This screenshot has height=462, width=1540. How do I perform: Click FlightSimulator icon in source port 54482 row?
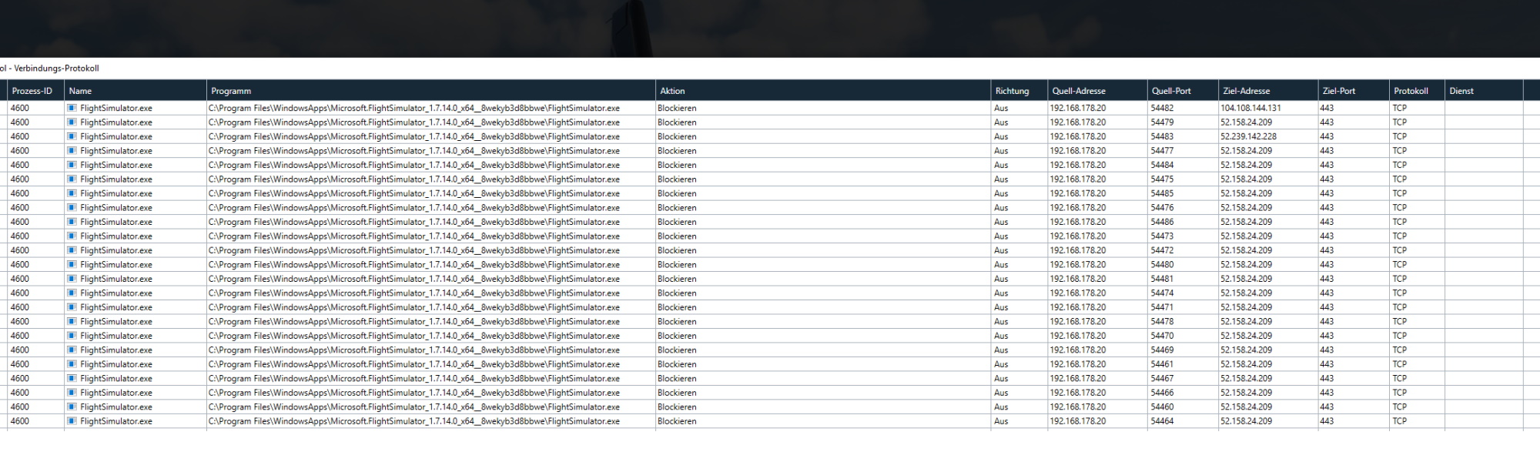coord(72,108)
